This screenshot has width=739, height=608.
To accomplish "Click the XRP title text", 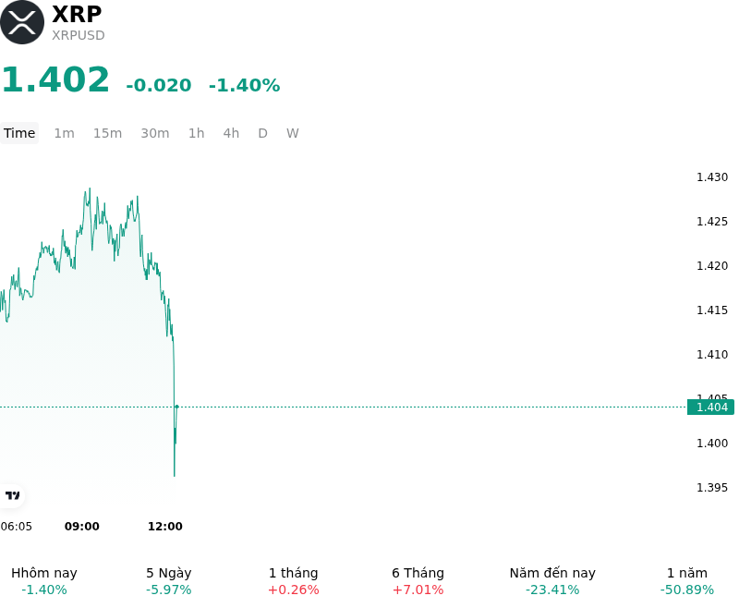I will pyautogui.click(x=77, y=14).
